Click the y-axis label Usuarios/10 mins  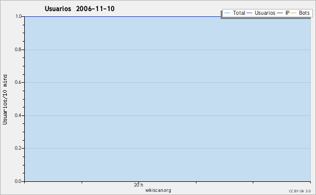[5, 99]
